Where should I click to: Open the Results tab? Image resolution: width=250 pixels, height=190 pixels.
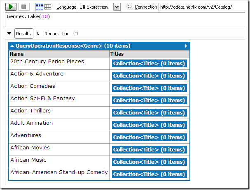pos(23,34)
